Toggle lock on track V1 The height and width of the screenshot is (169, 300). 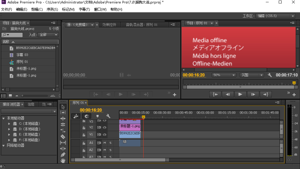pyautogui.click(x=84, y=135)
